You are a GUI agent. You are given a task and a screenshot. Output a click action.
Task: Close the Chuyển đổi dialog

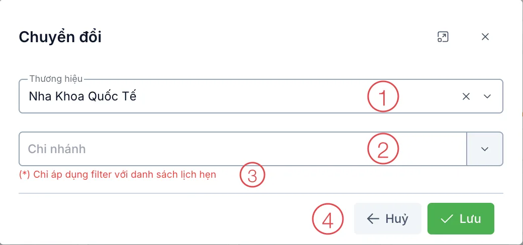point(485,37)
